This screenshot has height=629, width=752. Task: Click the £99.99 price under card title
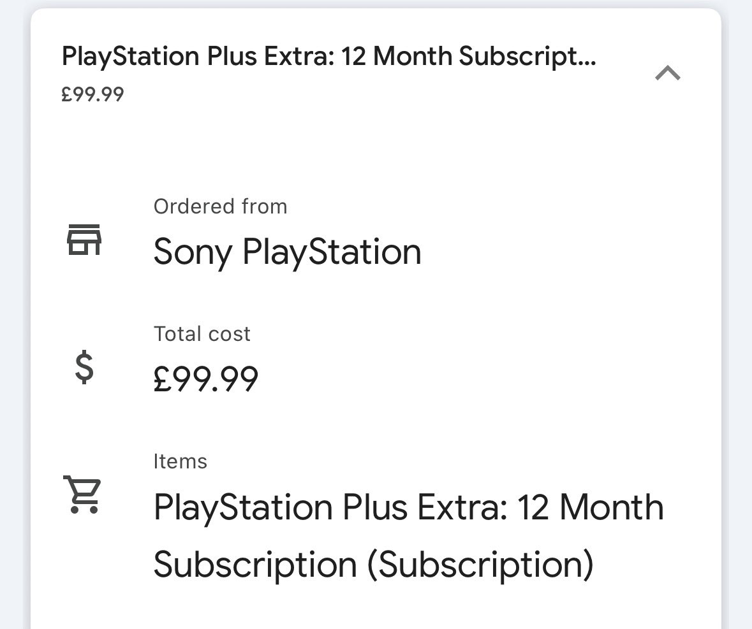(92, 94)
